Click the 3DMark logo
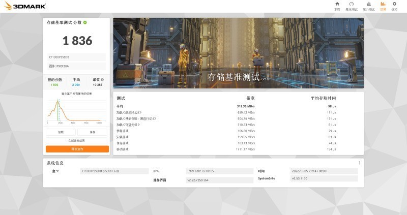Viewport: 407px width, 215px height. (25, 6)
